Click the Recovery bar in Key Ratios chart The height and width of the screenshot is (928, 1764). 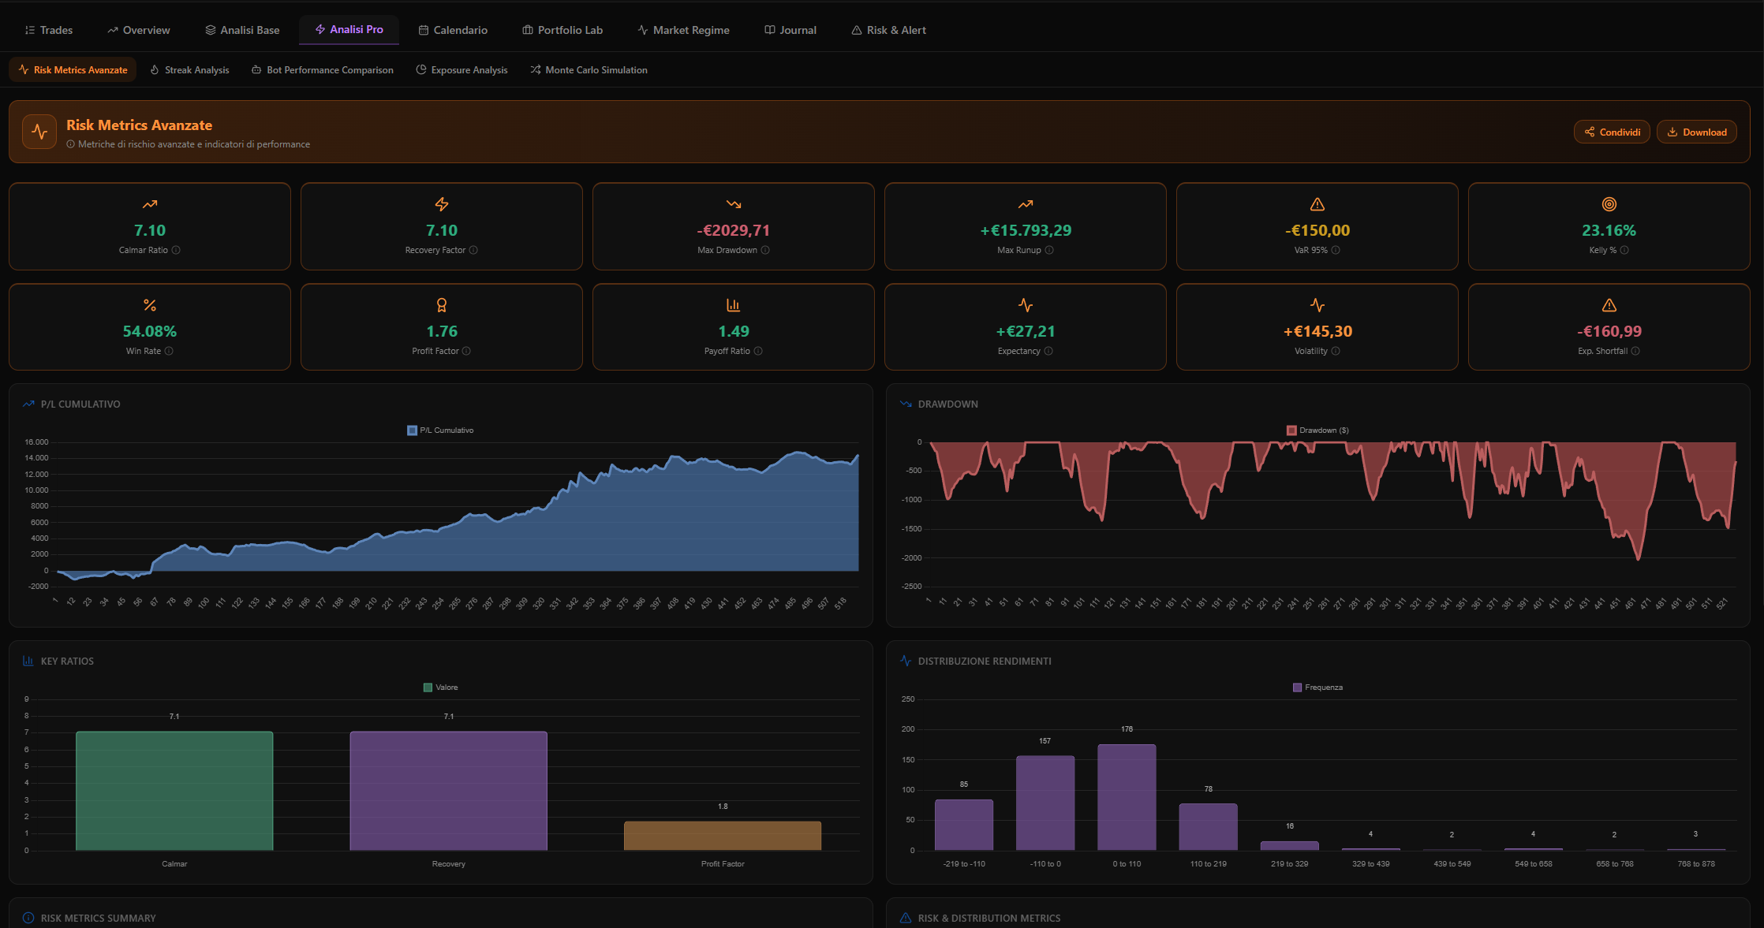[x=448, y=791]
